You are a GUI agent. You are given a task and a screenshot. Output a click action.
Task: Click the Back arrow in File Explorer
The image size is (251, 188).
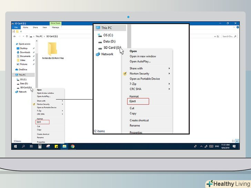pos(14,36)
